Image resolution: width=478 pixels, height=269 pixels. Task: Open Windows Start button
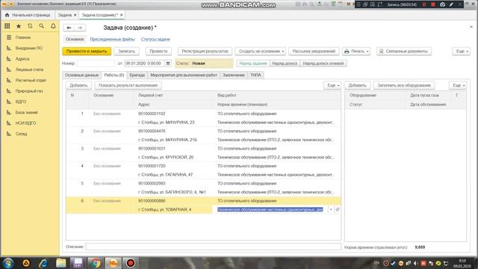(x=8, y=263)
